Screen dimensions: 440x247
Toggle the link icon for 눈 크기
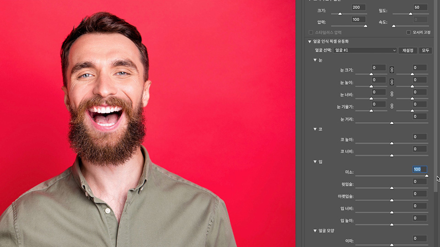[x=392, y=70]
